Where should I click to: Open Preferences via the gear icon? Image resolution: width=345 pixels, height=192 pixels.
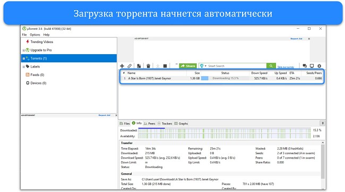[319, 66]
